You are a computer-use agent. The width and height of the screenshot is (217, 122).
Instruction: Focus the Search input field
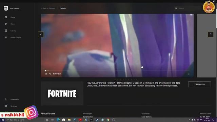(188, 8)
